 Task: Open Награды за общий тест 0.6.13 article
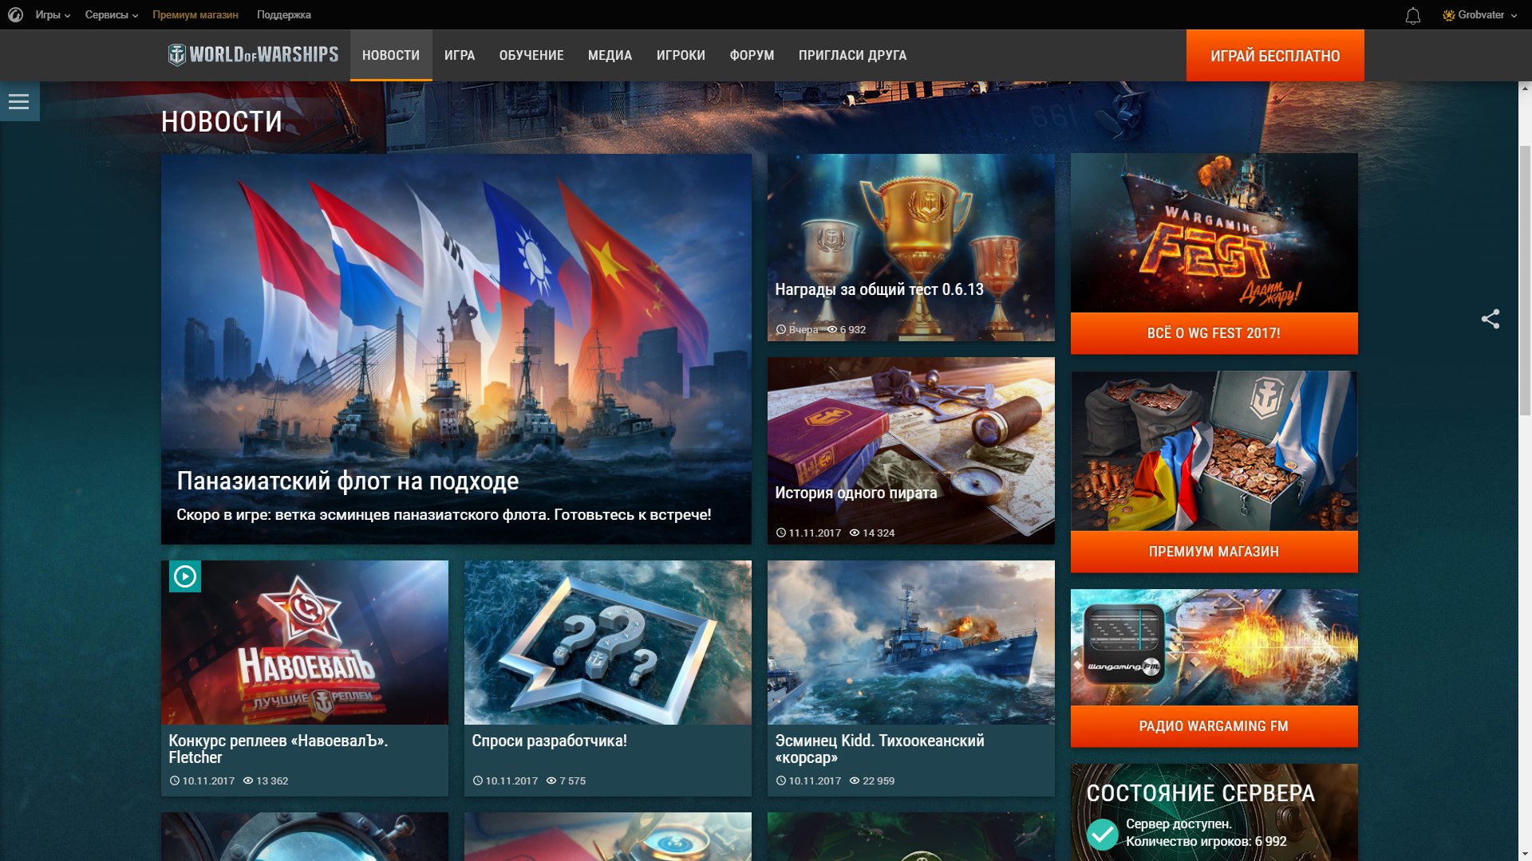click(x=911, y=247)
